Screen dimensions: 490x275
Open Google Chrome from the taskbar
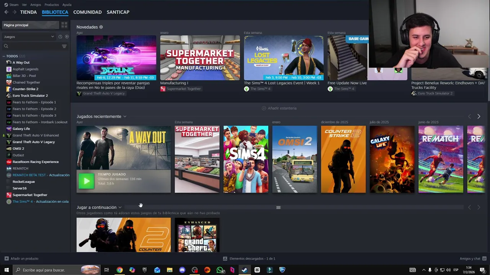119,270
